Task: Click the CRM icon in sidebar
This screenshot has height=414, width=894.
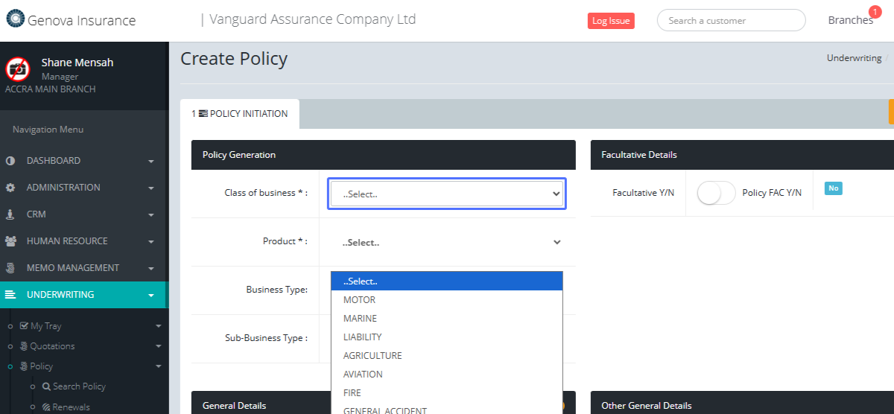Action: pos(10,214)
